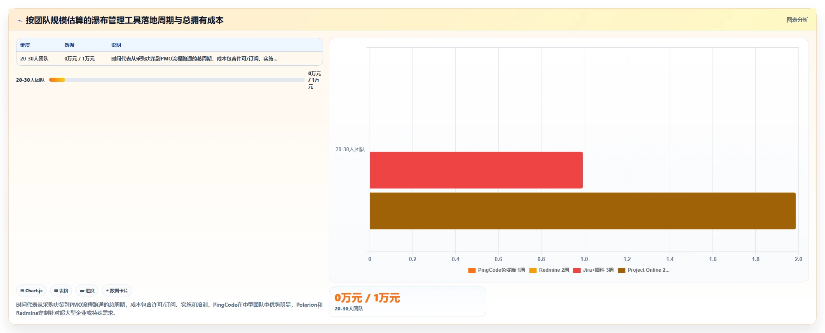The width and height of the screenshot is (825, 333).
Task: Toggle Project Online legend item
Action: coord(644,270)
